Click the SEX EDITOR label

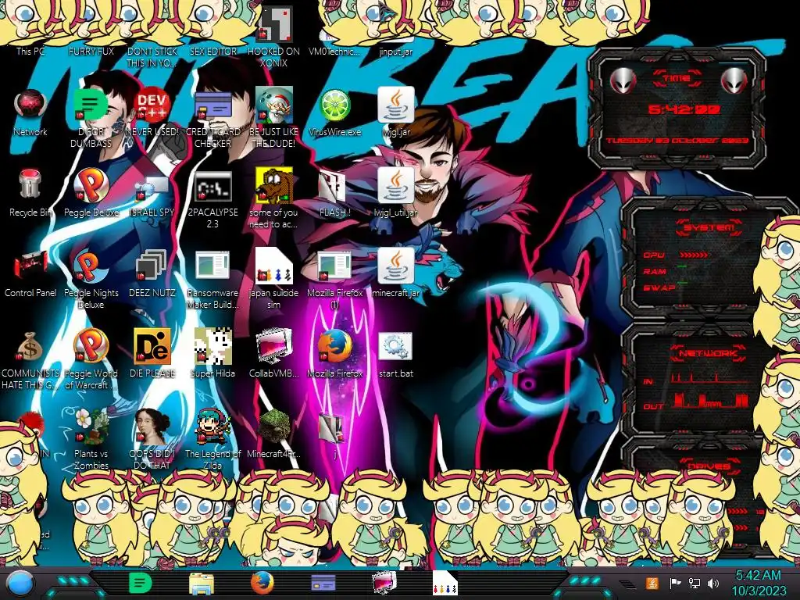pyautogui.click(x=213, y=52)
